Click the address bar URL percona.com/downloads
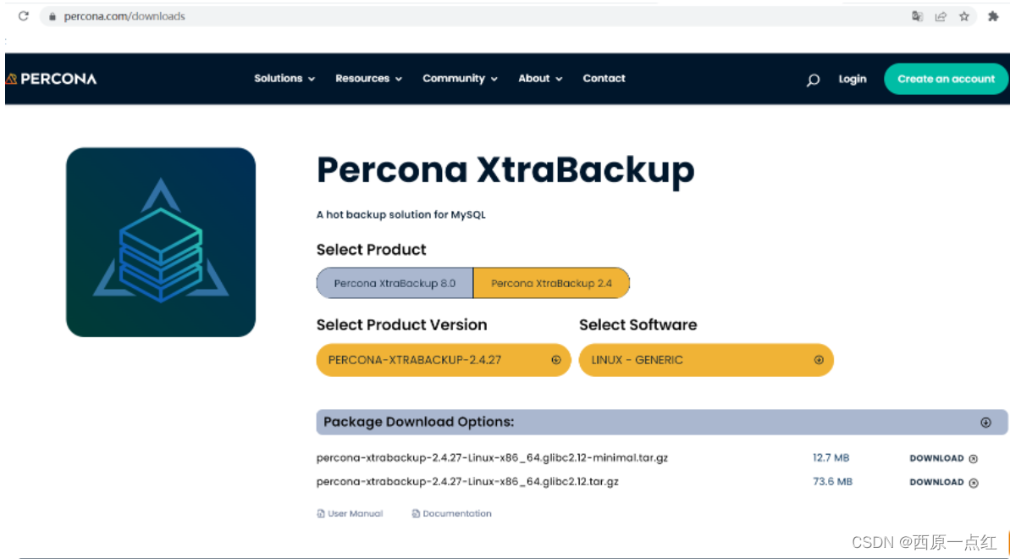The height and width of the screenshot is (559, 1010). pos(124,17)
